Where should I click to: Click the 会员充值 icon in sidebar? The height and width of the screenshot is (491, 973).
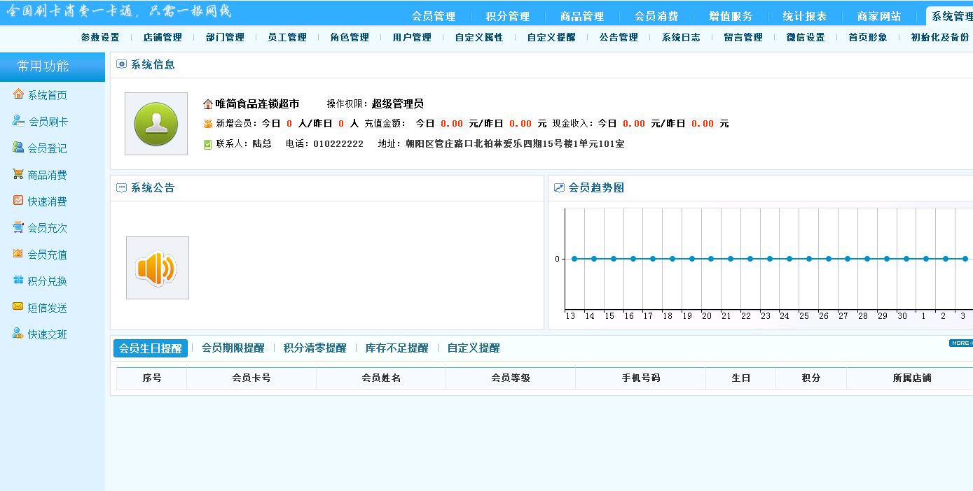pyautogui.click(x=18, y=254)
